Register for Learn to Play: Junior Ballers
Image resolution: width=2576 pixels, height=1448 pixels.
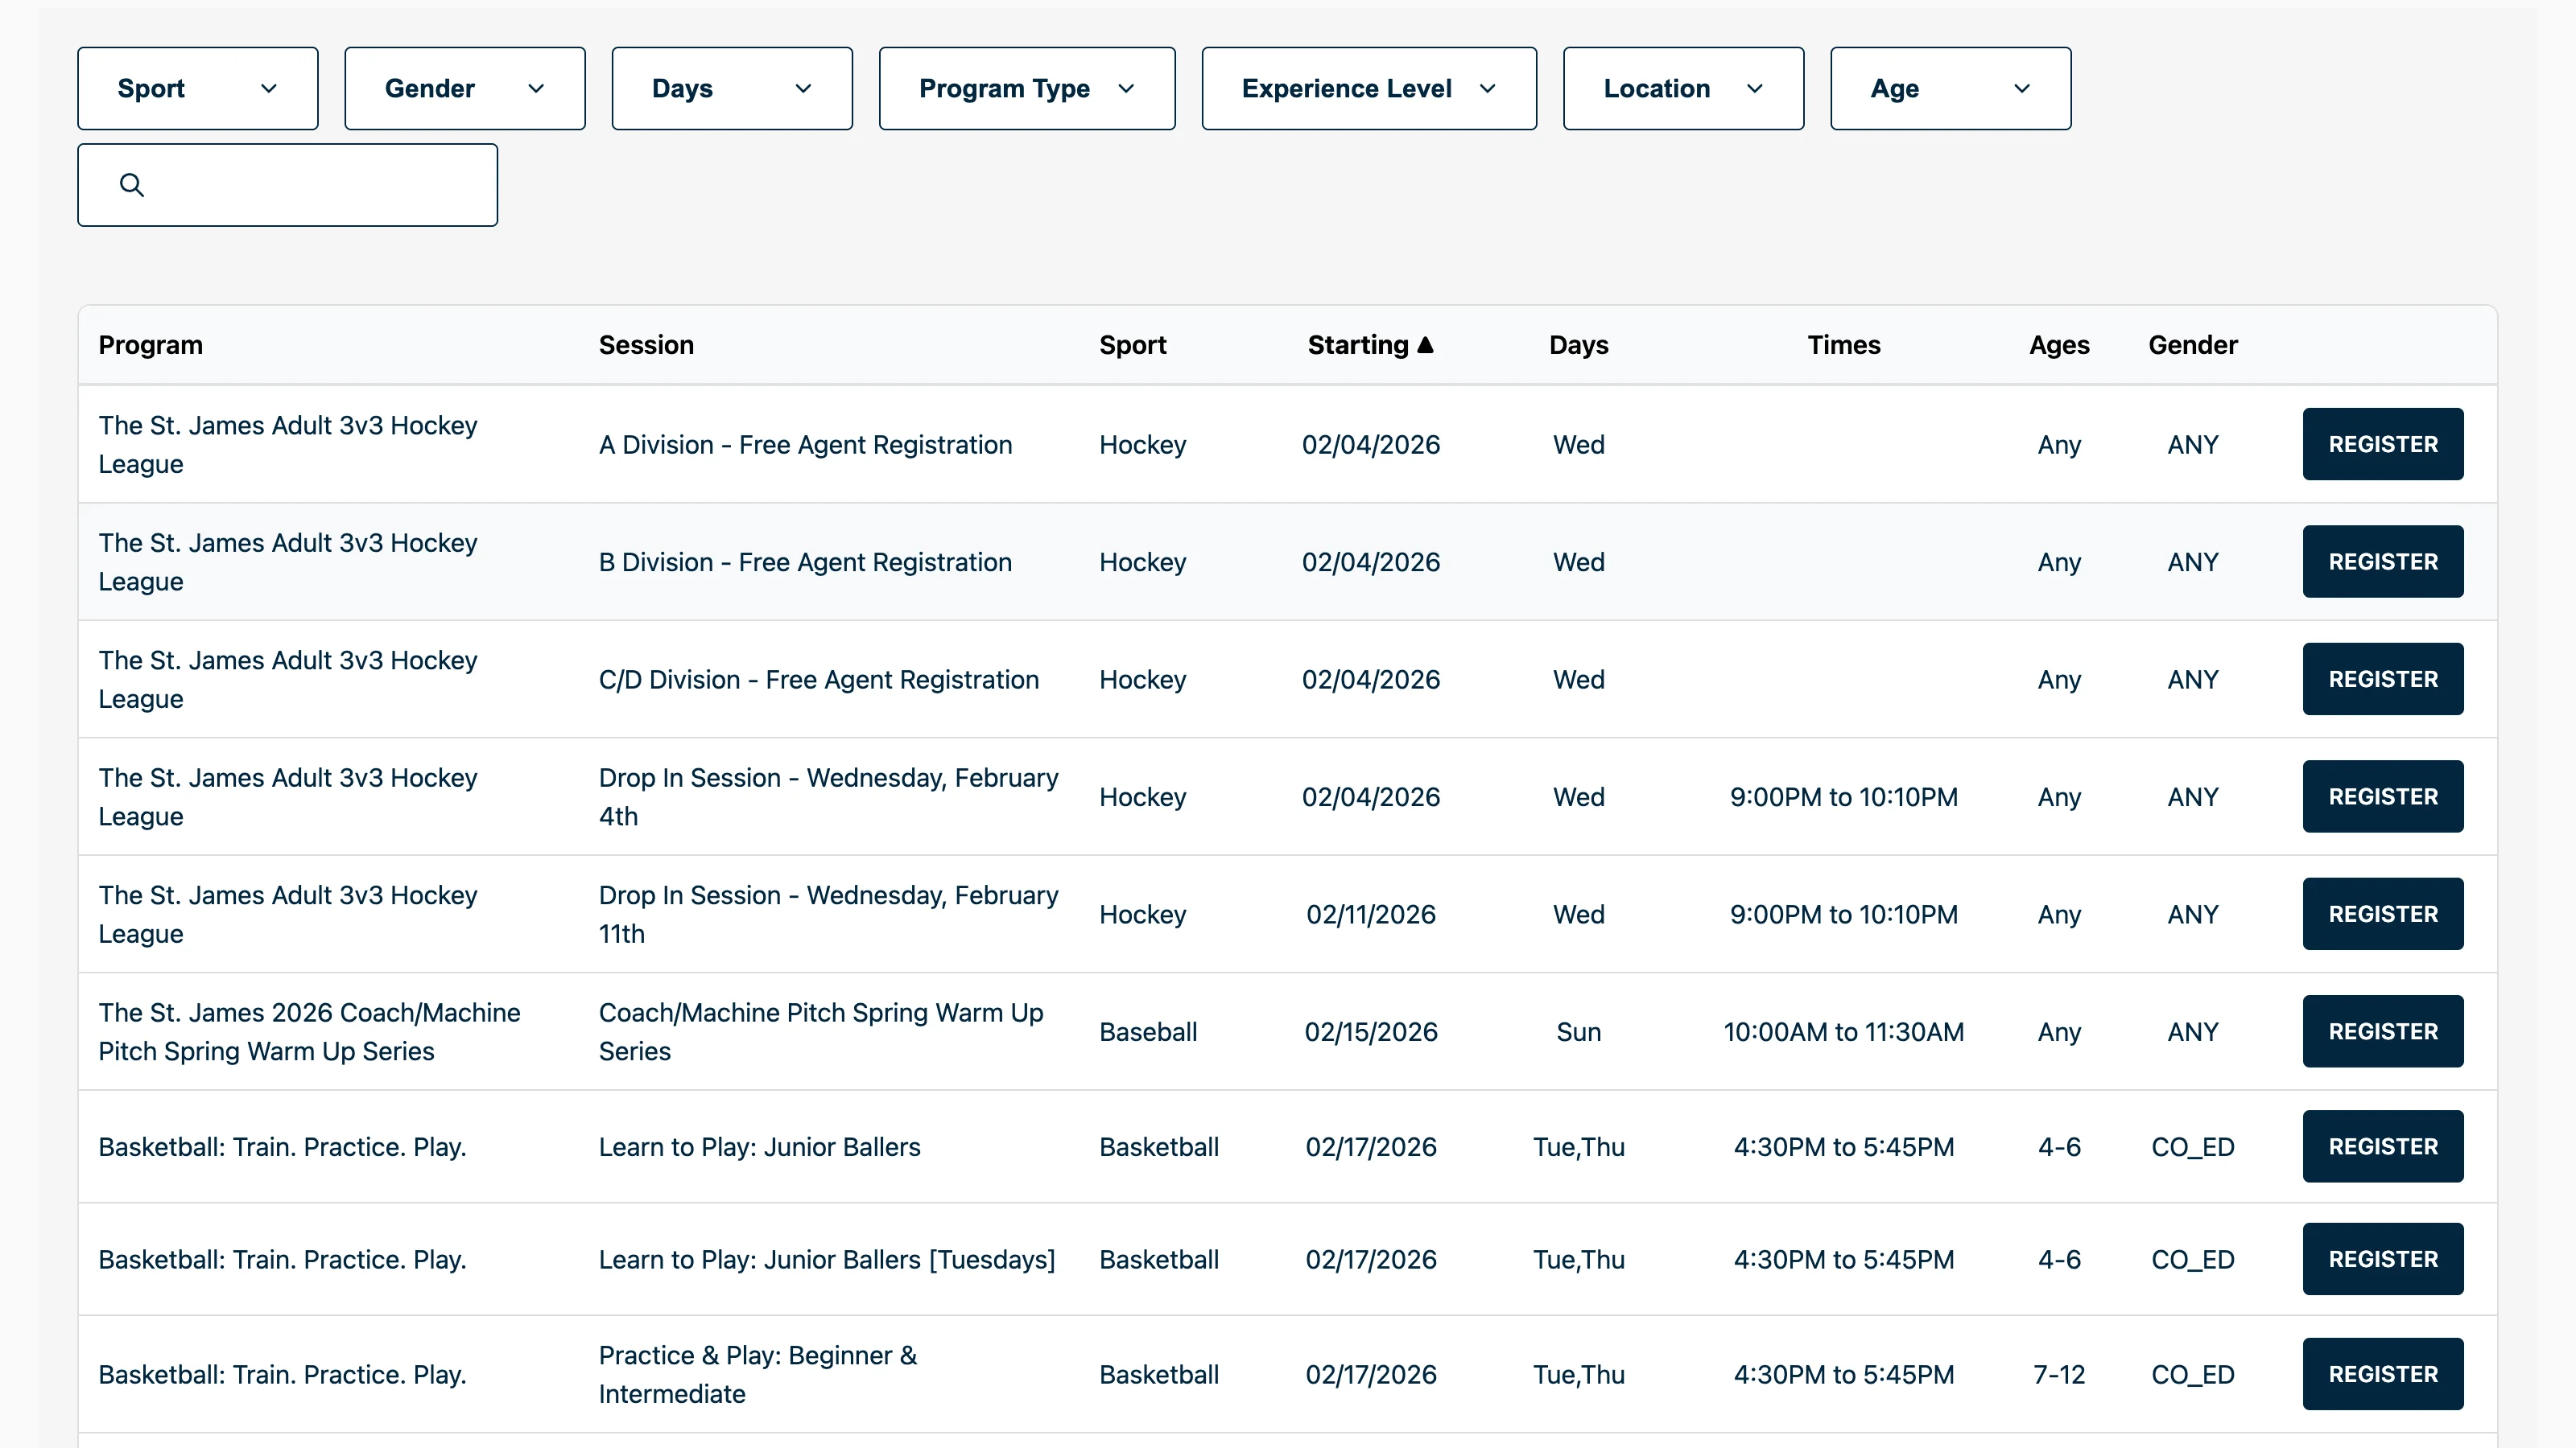click(2382, 1146)
